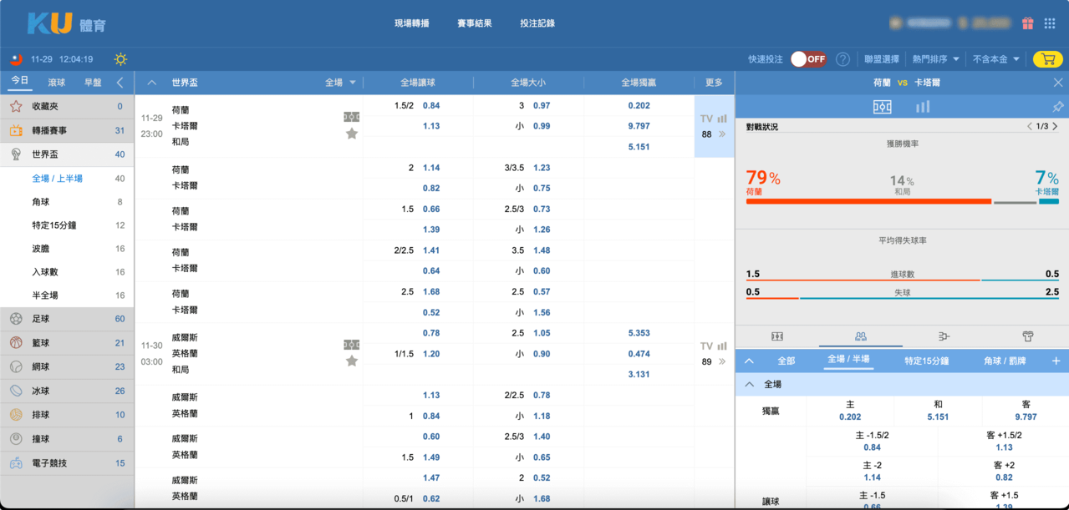1069x510 pixels.
Task: Open the jersey lineup icon tab
Action: [1027, 336]
